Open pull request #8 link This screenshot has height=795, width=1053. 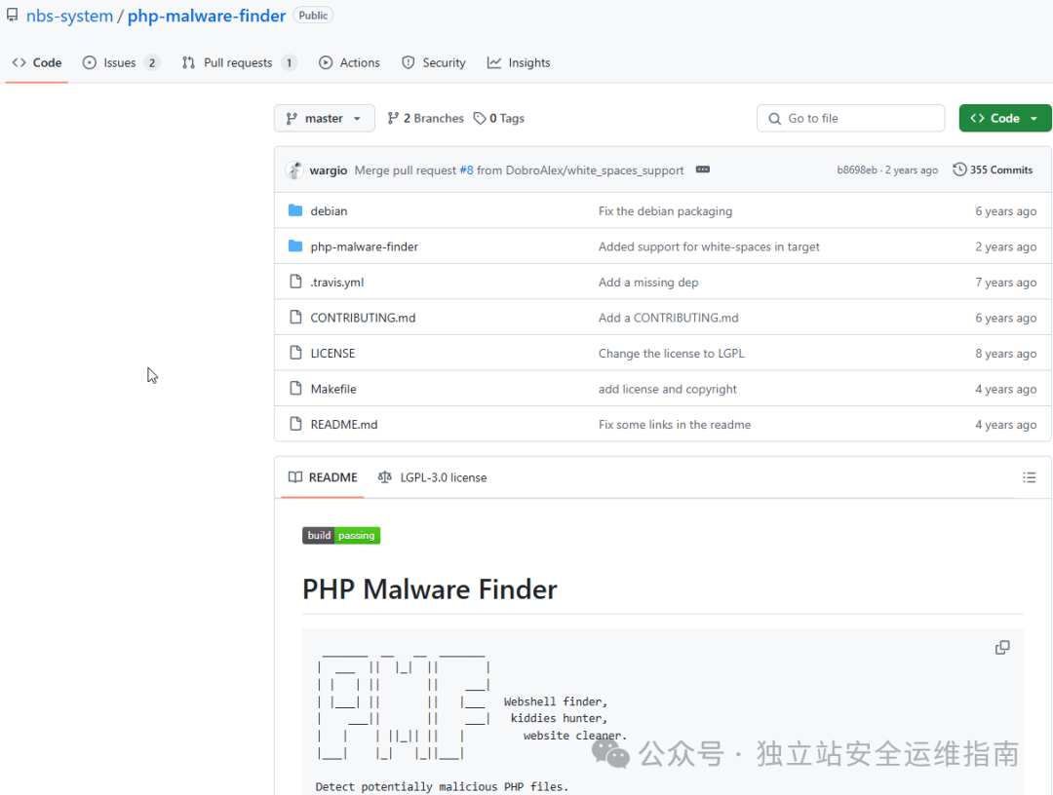pos(466,170)
